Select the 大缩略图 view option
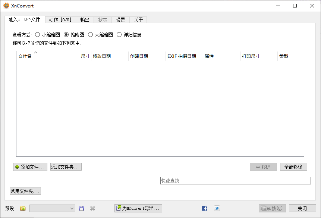 point(90,34)
